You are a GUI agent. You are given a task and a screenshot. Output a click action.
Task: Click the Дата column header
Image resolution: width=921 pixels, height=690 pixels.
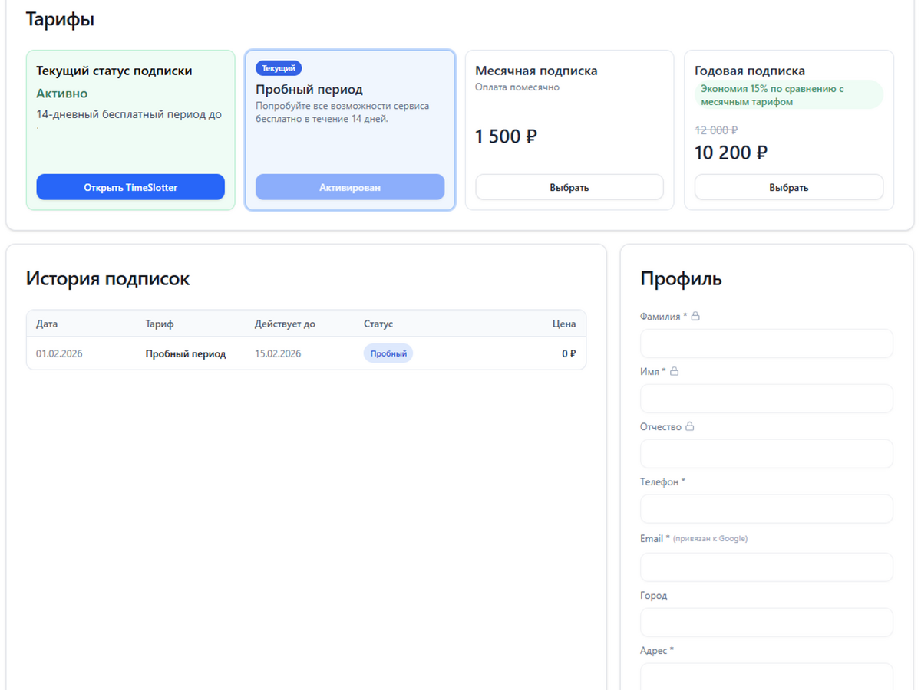47,324
